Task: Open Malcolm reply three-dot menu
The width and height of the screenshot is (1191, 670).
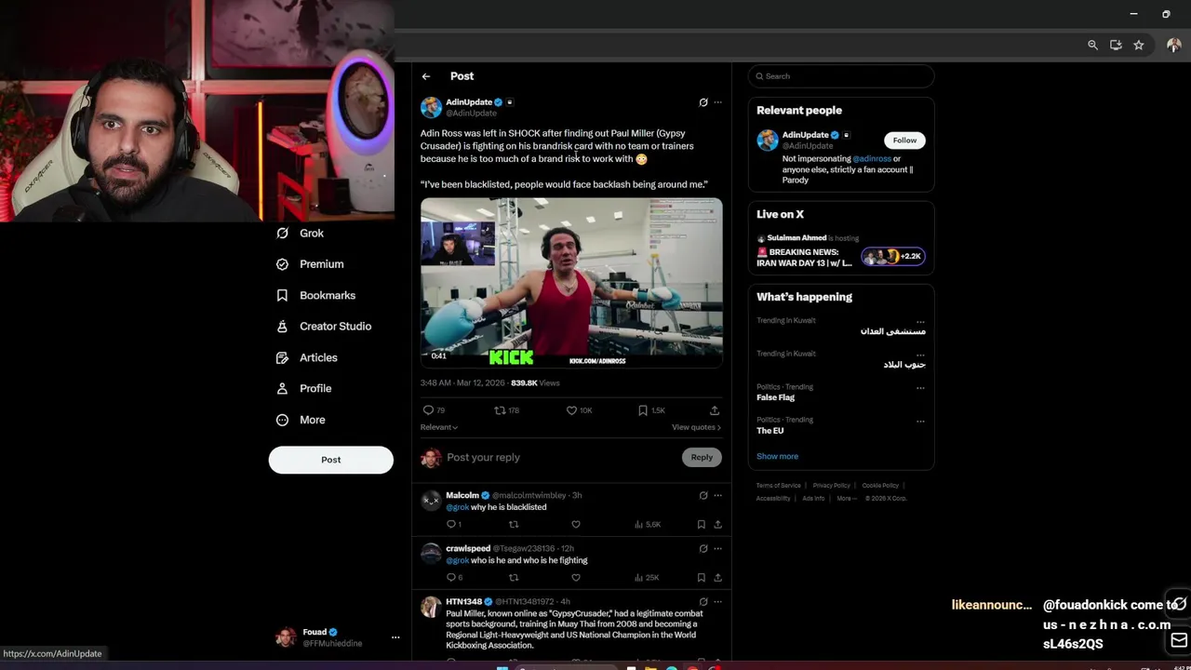Action: [717, 496]
